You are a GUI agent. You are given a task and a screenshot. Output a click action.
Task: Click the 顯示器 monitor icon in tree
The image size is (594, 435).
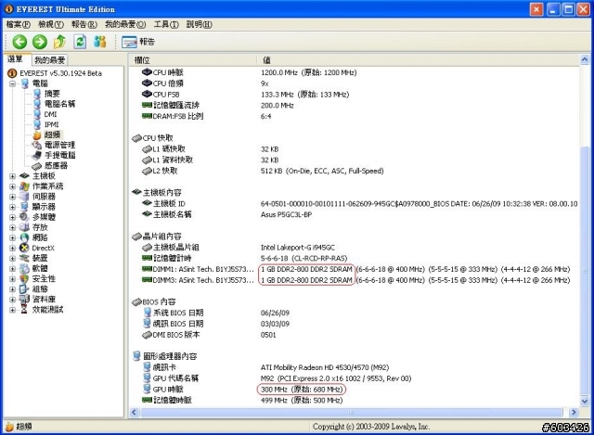coord(24,206)
